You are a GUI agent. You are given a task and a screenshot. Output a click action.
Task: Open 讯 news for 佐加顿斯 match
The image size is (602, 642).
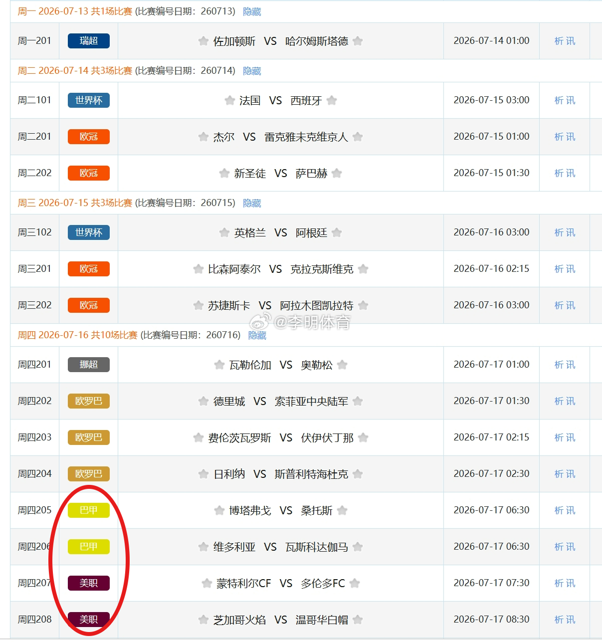(x=571, y=41)
